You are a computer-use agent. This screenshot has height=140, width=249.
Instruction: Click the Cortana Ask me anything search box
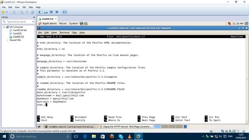pyautogui.click(x=40, y=136)
